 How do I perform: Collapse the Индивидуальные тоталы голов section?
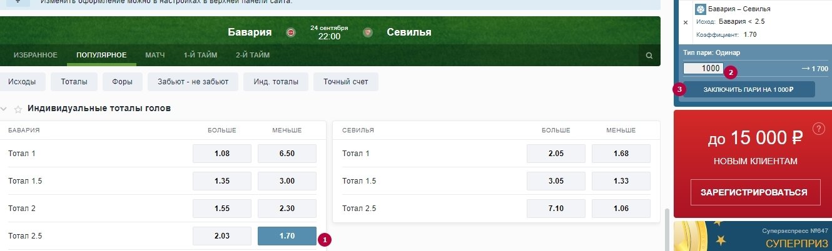pyautogui.click(x=5, y=109)
